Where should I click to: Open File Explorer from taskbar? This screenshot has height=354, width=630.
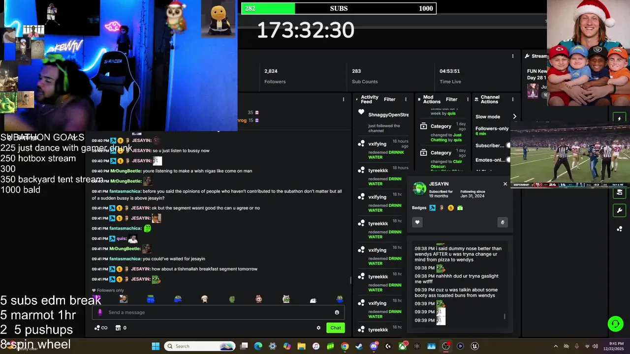coord(301,346)
